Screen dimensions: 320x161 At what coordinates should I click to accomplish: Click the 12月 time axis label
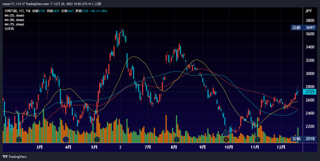(281, 147)
